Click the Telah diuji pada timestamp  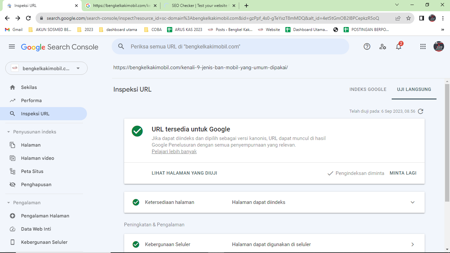point(382,111)
